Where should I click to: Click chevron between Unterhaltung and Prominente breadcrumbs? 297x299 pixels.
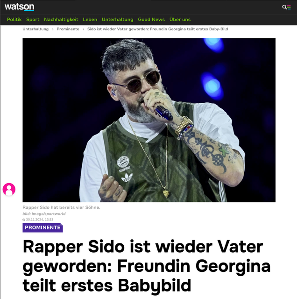53,29
